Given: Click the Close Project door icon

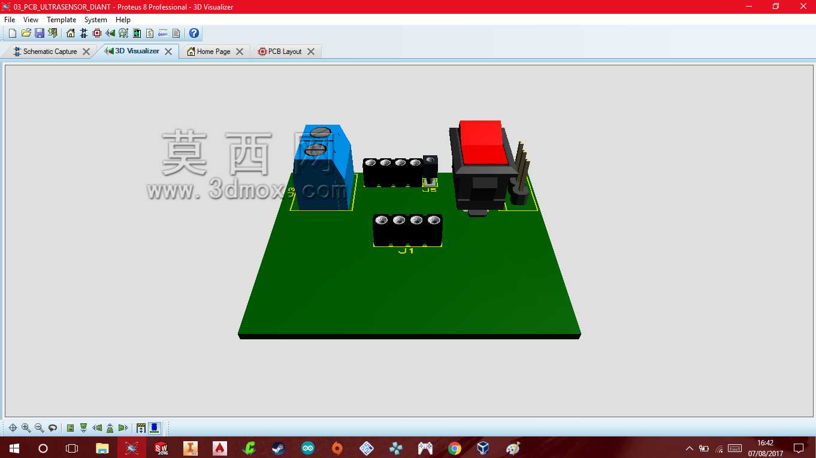Looking at the screenshot, I should click(53, 33).
